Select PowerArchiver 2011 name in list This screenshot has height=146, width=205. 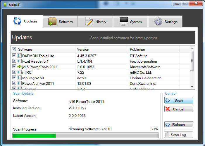(x=38, y=83)
